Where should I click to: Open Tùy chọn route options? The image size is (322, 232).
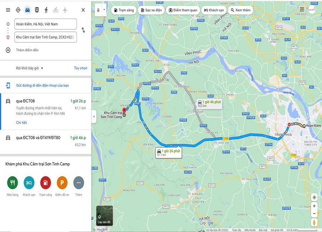[80, 68]
